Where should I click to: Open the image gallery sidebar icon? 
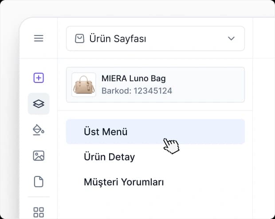click(39, 156)
